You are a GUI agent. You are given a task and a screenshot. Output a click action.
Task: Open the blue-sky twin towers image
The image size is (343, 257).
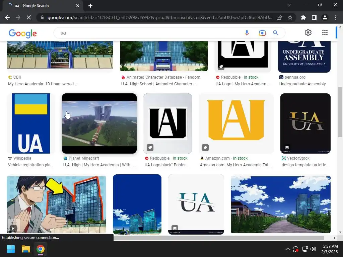click(x=137, y=204)
